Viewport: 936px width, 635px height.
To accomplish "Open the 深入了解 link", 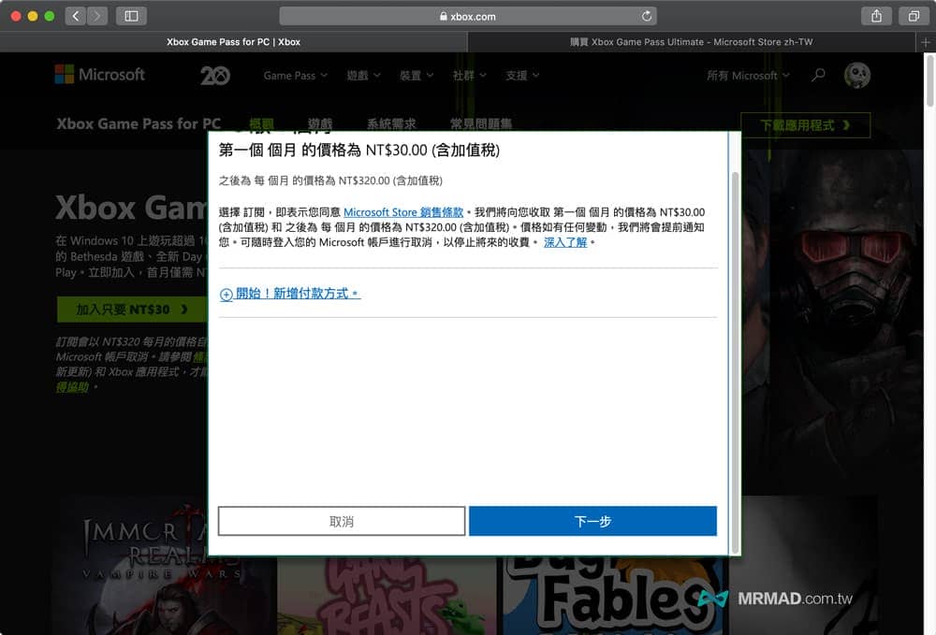I will click(x=565, y=242).
